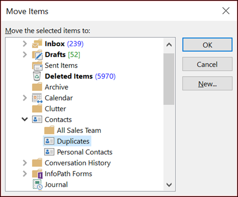The height and width of the screenshot is (197, 238).
Task: Select the InfoPath Forms label
Action: pos(69,174)
